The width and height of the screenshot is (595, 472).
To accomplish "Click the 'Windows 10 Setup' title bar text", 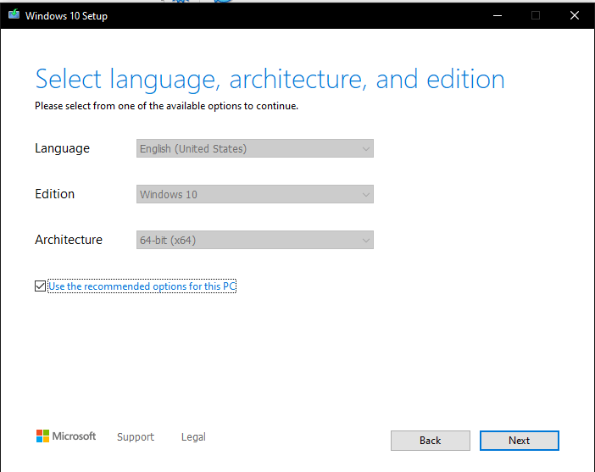I will pyautogui.click(x=66, y=15).
